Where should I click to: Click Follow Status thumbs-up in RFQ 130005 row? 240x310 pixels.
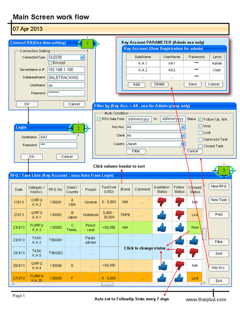[x=179, y=278]
